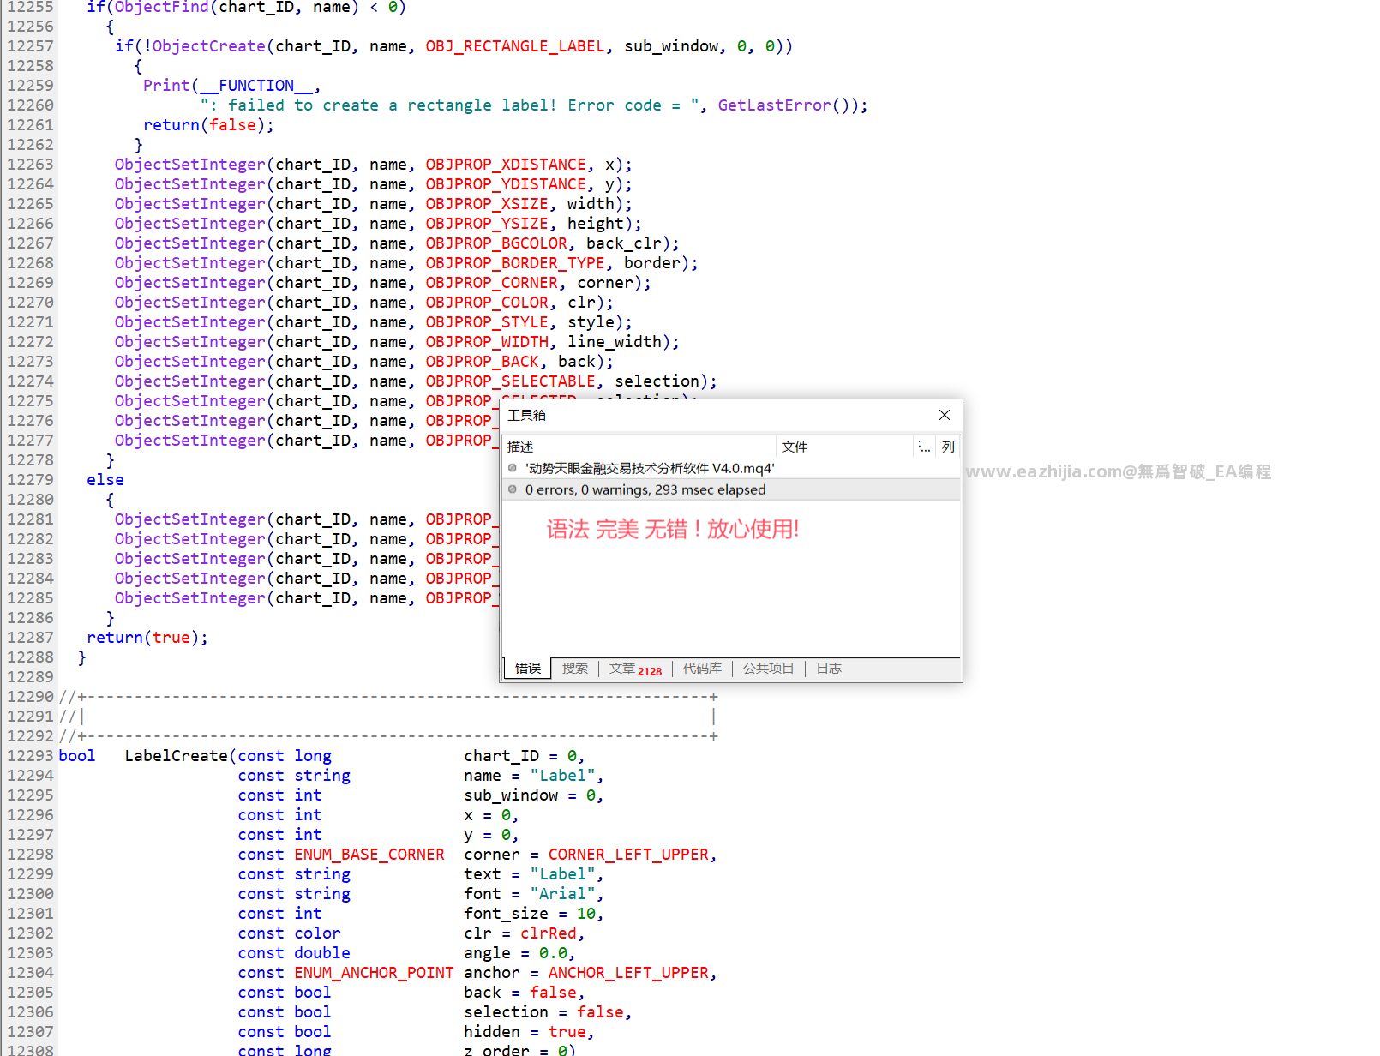The width and height of the screenshot is (1380, 1056).
Task: Click 'return(false);' statement
Action: click(209, 125)
